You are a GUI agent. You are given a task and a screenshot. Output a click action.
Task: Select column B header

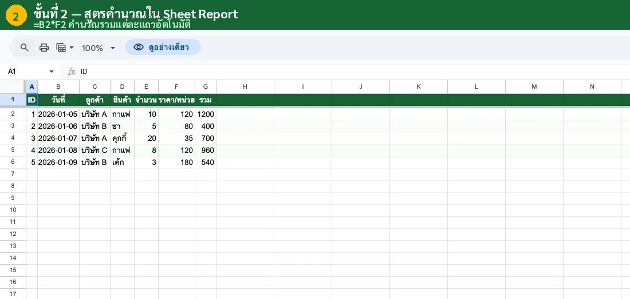(58, 86)
